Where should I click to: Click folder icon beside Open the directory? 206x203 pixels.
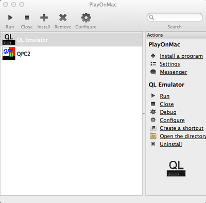153,136
